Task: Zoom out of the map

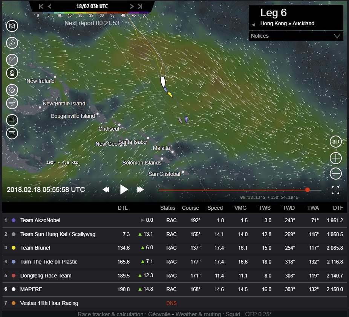Action: click(x=335, y=174)
